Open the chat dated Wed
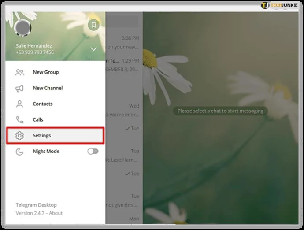 tap(124, 110)
